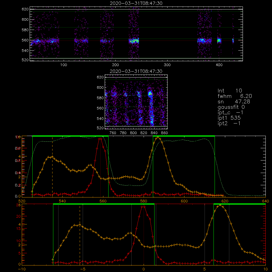Click the x-axis label 840 under the middle image
This screenshot has height=272, width=272.
tap(154, 133)
